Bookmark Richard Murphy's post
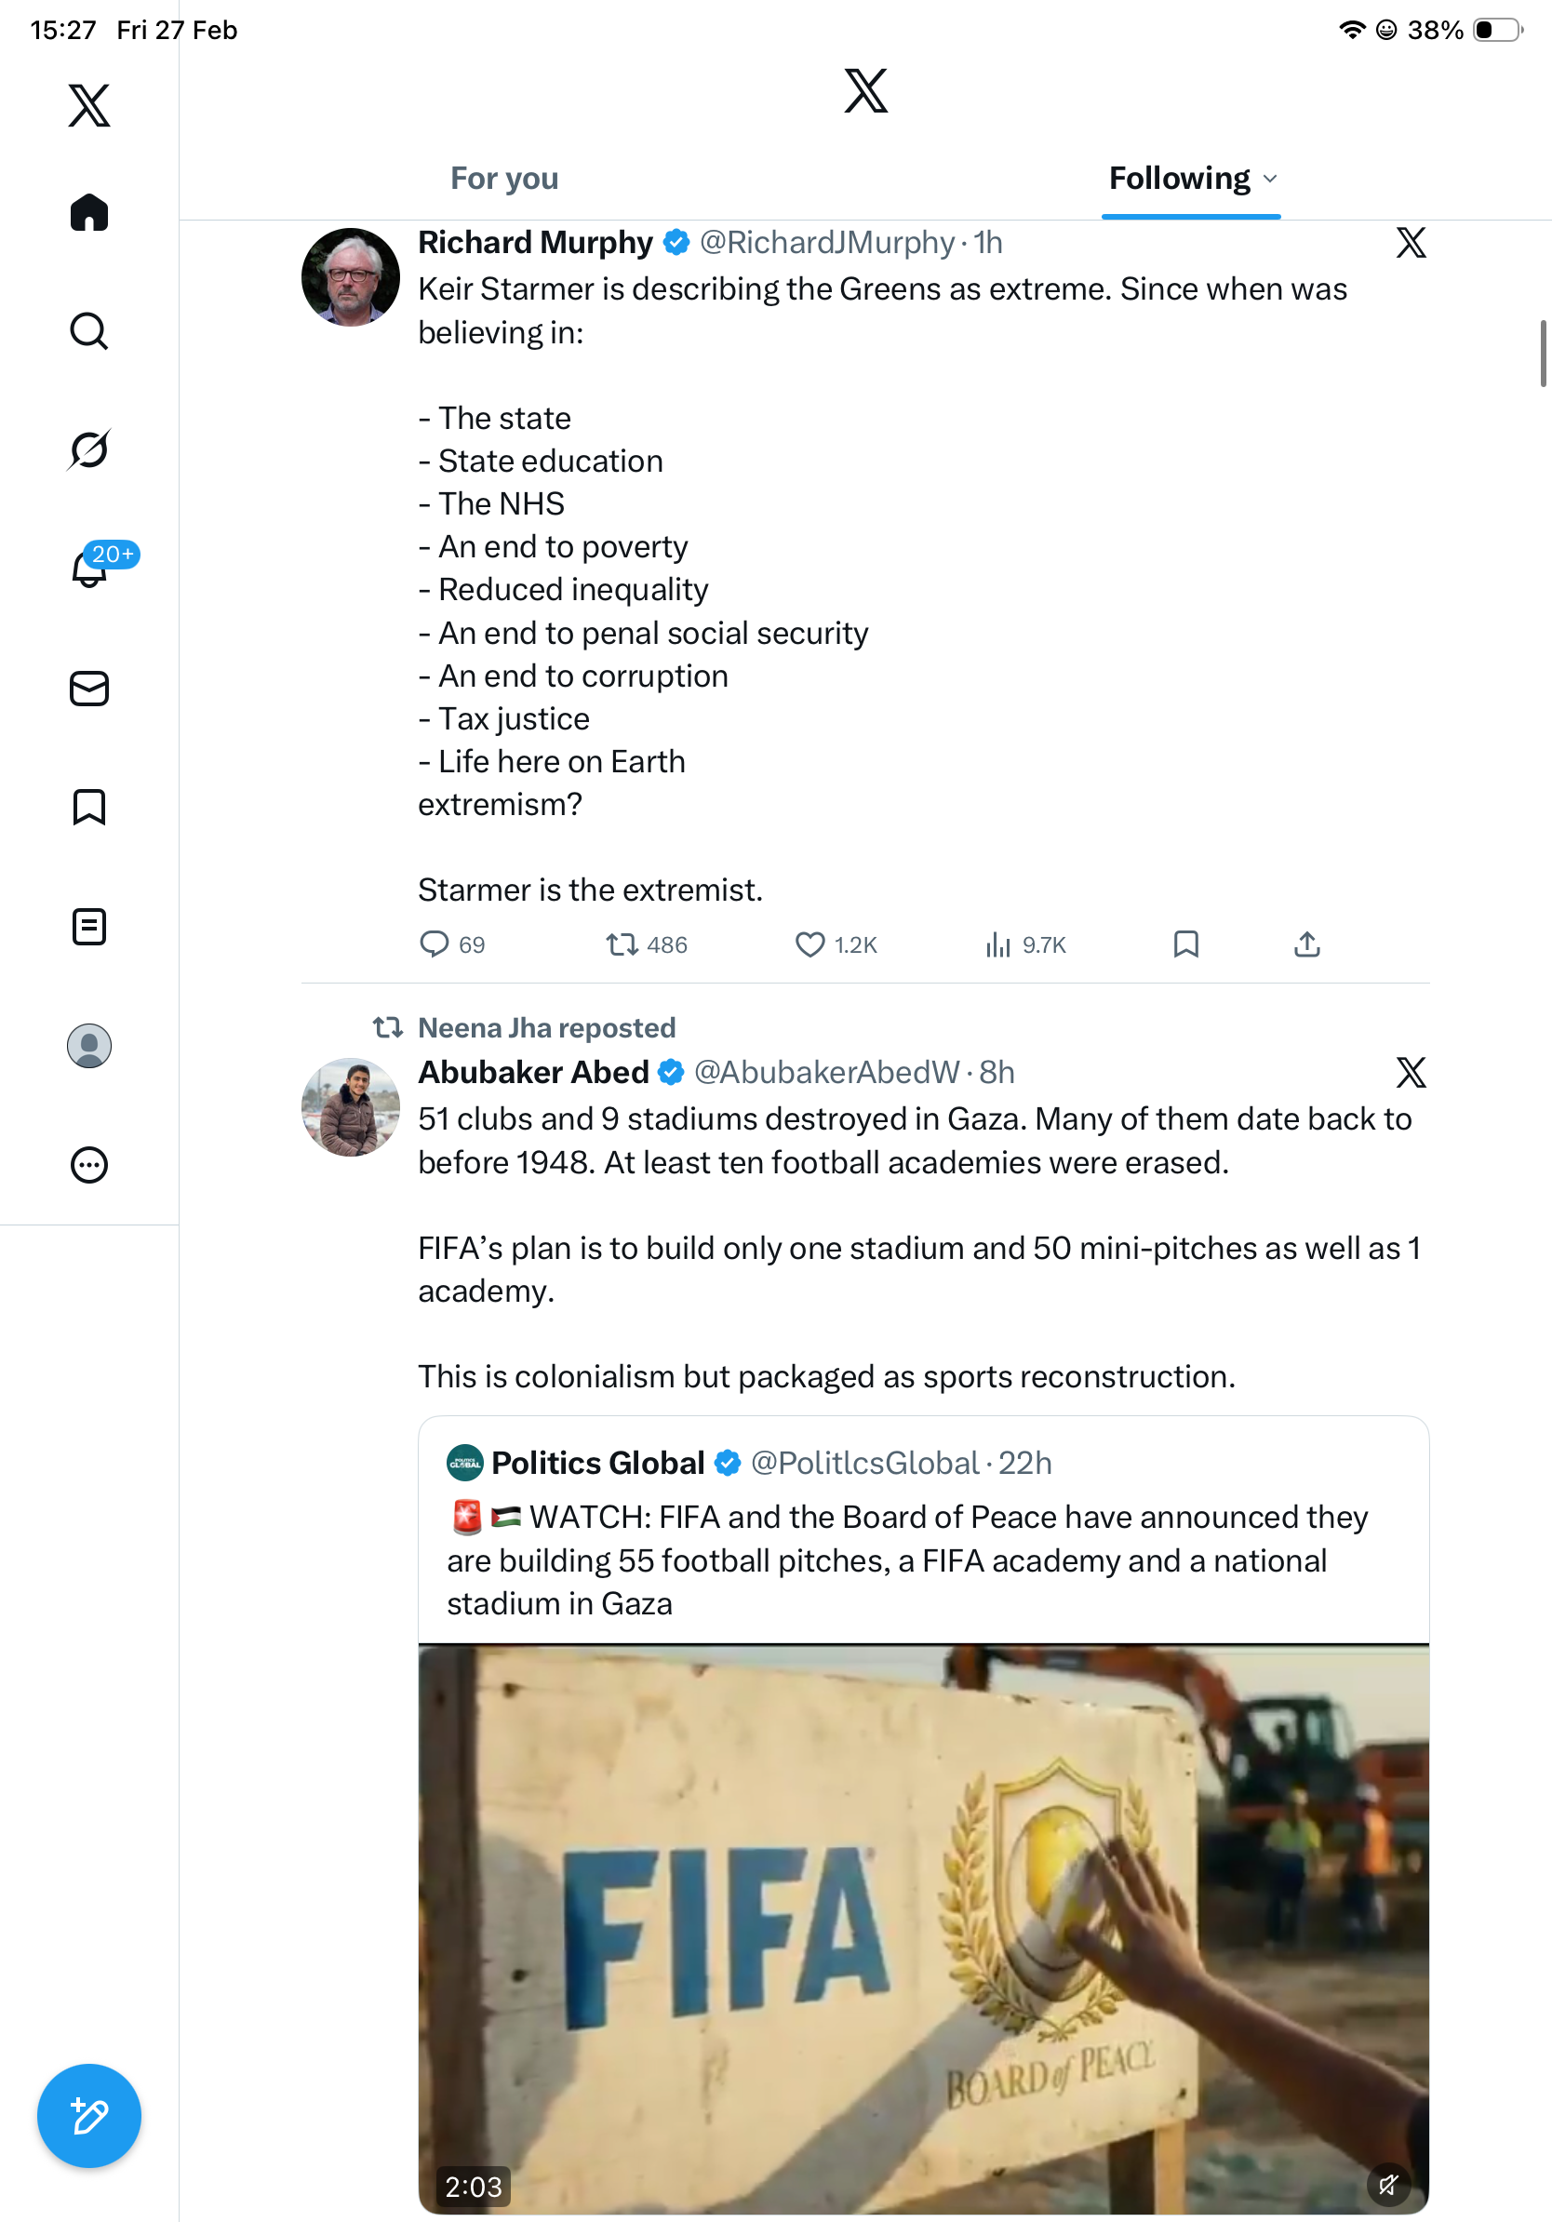 click(x=1186, y=944)
